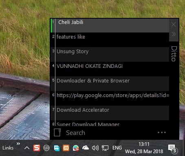Screen dimensions: 185x156
Task: Select "Super Download Manager" clip
Action: tap(110, 123)
